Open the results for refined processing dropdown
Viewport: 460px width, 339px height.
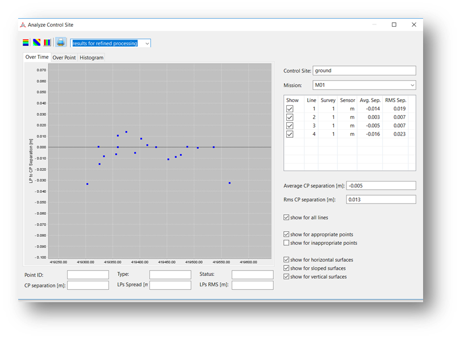pos(111,43)
